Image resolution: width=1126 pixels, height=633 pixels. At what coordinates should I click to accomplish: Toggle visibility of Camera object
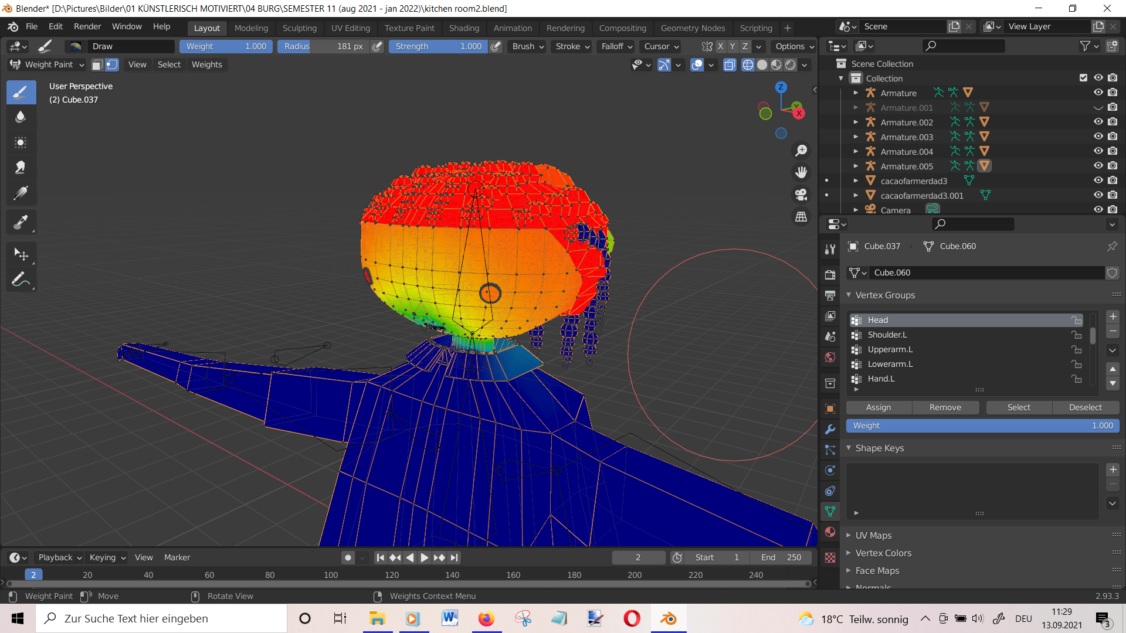click(x=1098, y=208)
